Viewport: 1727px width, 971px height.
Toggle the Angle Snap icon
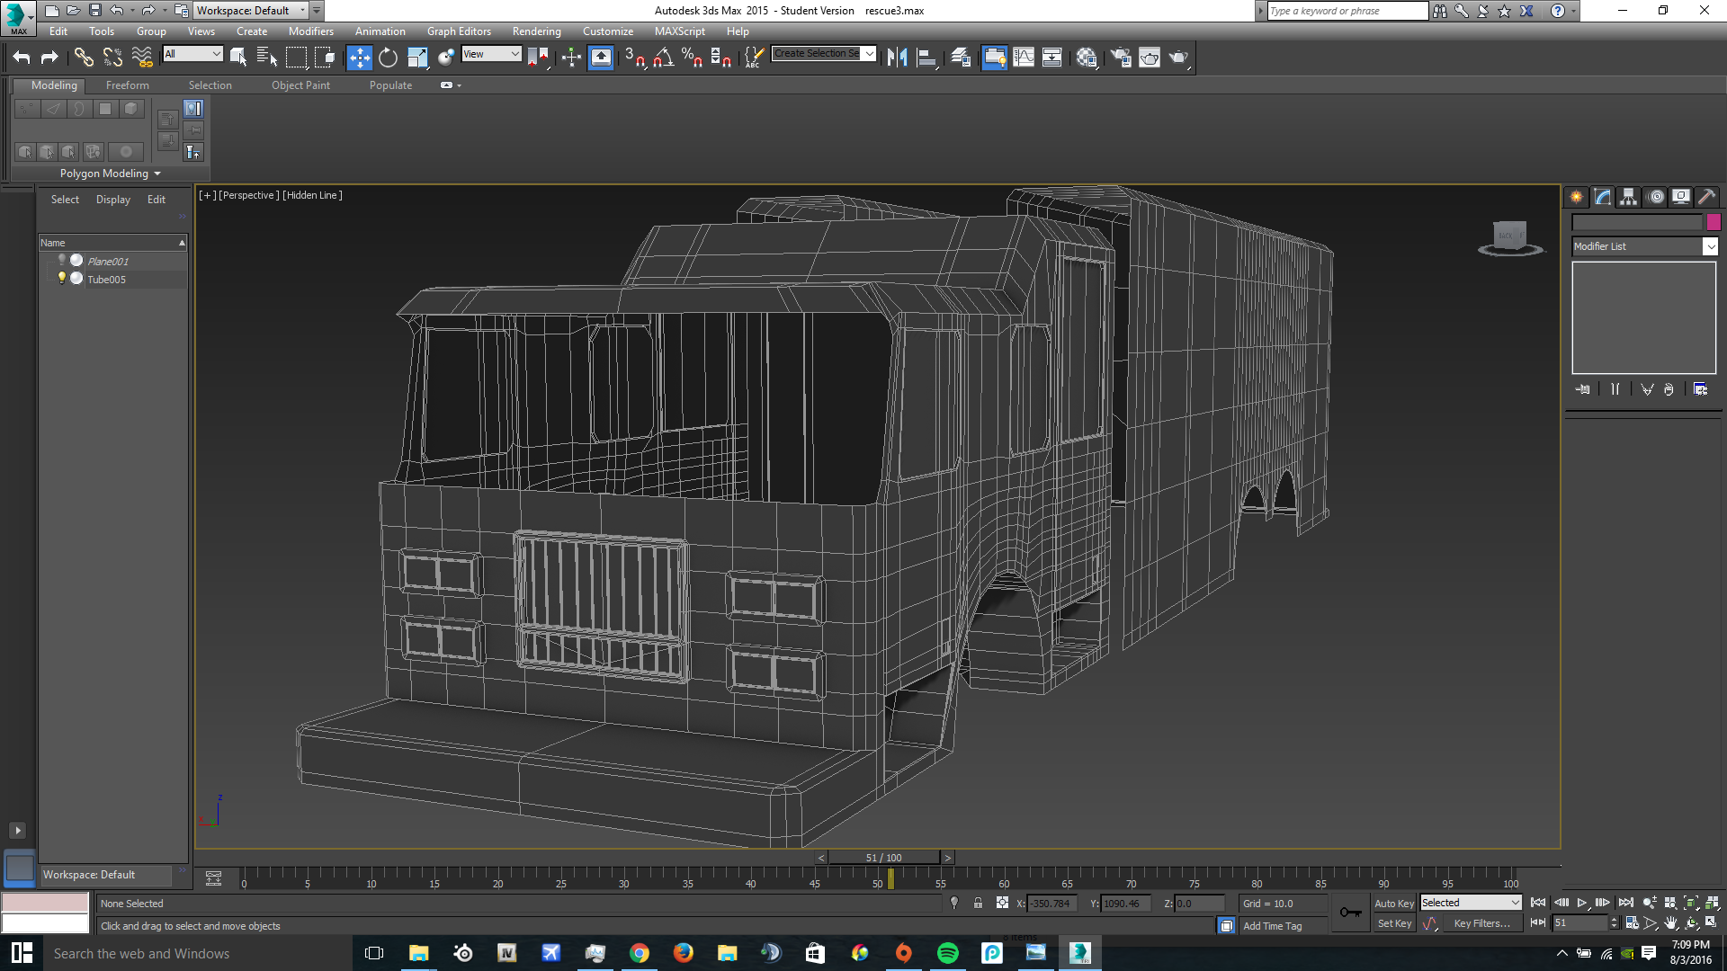[x=663, y=58]
